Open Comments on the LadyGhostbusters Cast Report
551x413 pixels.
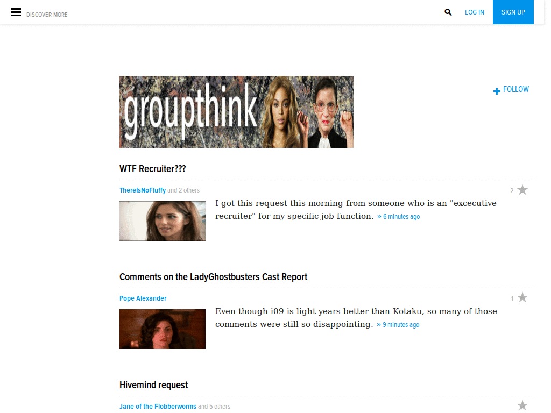click(213, 277)
